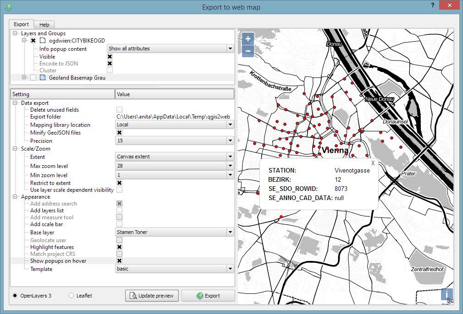This screenshot has width=463, height=314.
Task: Click the Krottenbachstraße map label
Action: [270, 81]
